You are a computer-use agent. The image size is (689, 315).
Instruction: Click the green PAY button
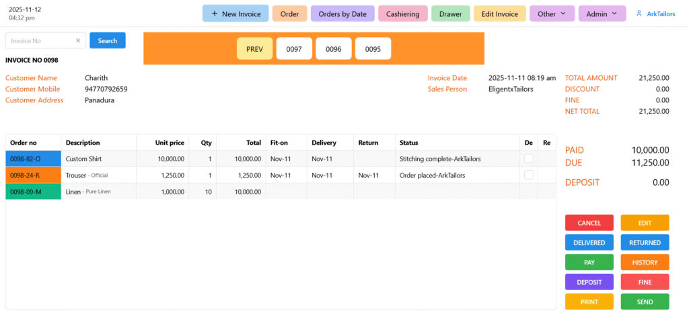589,262
